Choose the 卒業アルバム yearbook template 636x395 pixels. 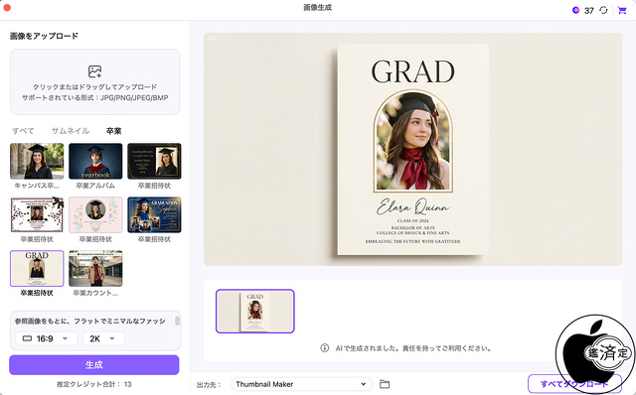tap(95, 161)
